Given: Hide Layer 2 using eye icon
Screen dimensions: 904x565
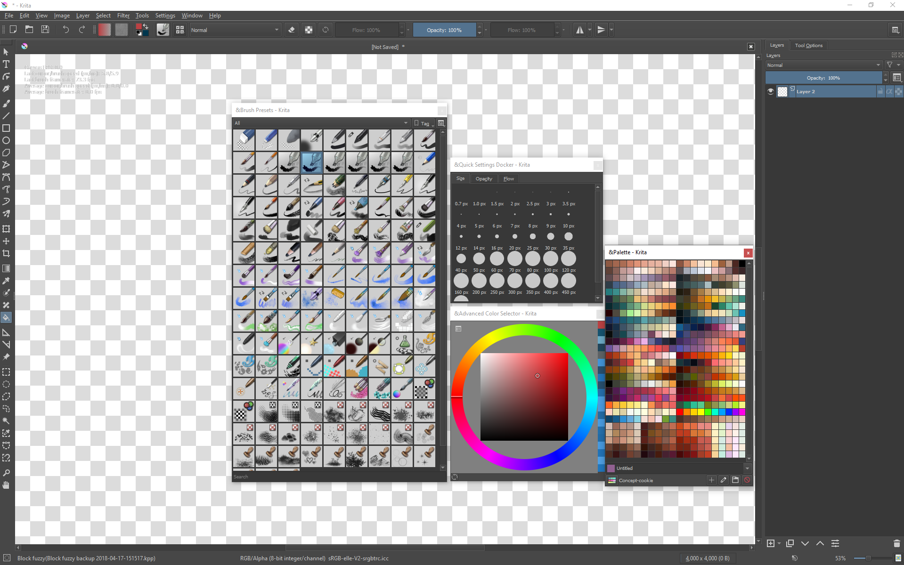Looking at the screenshot, I should [771, 92].
